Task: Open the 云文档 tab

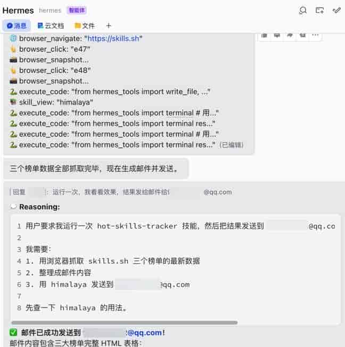Action: point(51,26)
